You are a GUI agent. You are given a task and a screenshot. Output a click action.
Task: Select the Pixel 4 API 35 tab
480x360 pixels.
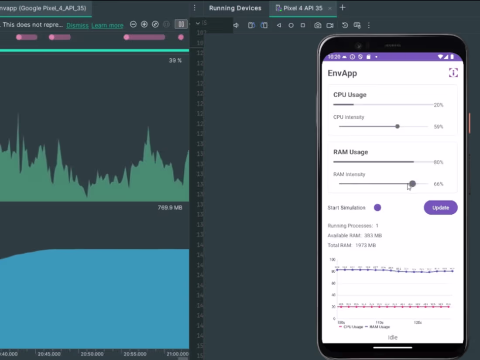click(x=302, y=8)
